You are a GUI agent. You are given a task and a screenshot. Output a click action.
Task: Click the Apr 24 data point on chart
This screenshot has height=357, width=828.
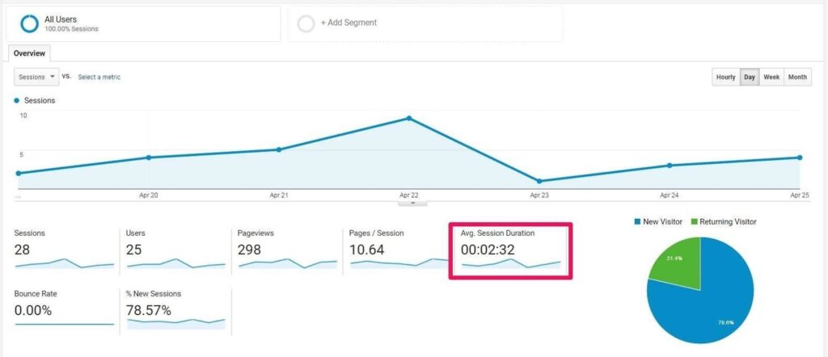click(x=670, y=165)
